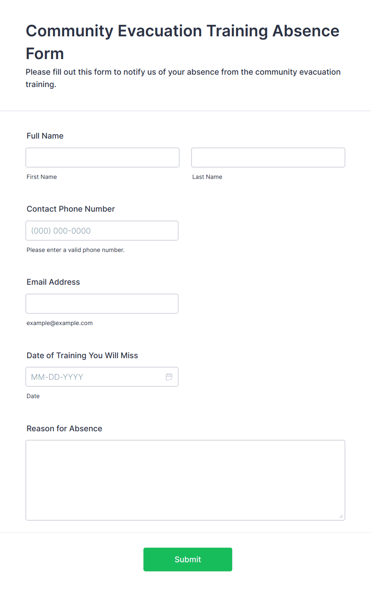Click the First Name sublabel
This screenshot has height=591, width=371.
click(42, 177)
